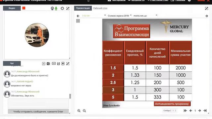Click the right arrow beside presentation file tabs
This screenshot has height=119, width=212.
(x=207, y=16)
